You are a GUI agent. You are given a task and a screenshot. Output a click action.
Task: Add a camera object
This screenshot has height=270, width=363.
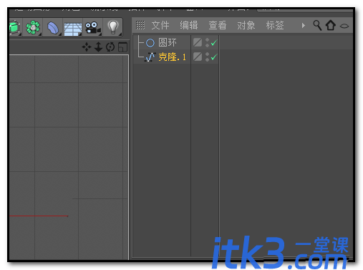coord(92,28)
